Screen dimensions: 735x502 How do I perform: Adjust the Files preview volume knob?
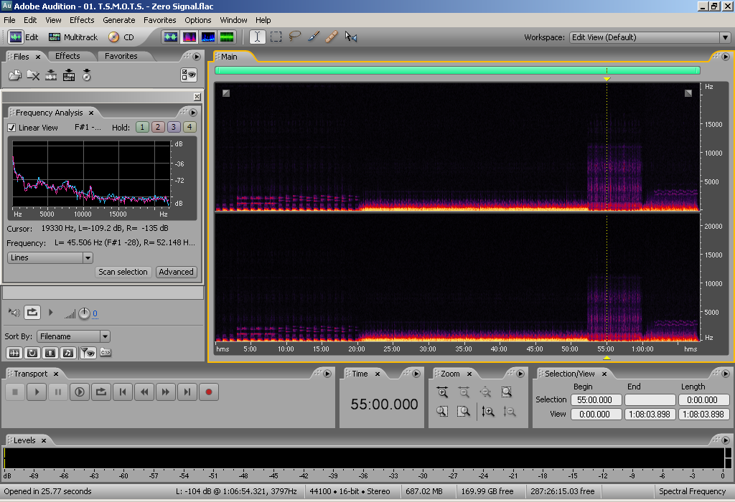coord(84,313)
